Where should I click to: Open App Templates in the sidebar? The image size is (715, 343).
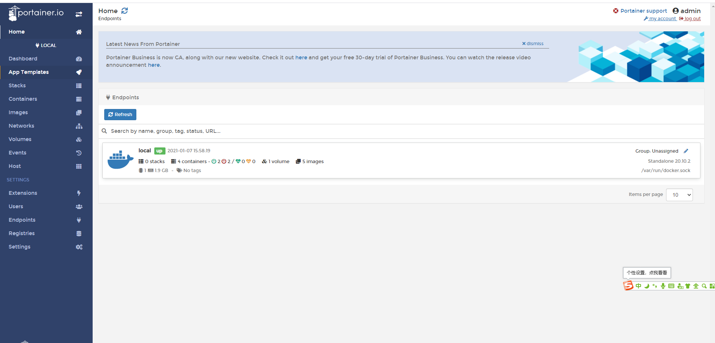point(46,72)
